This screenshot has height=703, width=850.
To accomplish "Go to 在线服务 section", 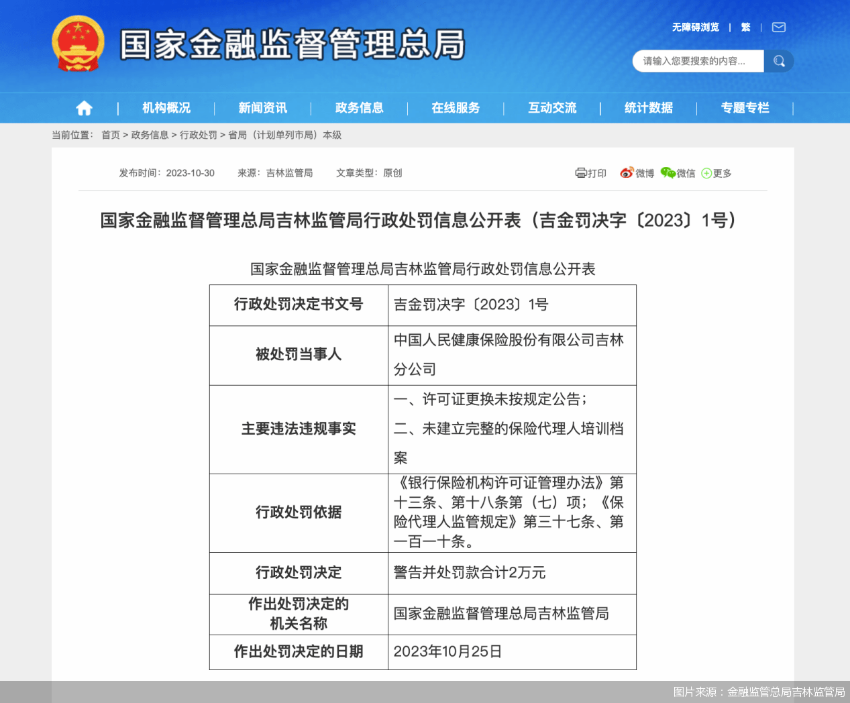I will click(456, 108).
